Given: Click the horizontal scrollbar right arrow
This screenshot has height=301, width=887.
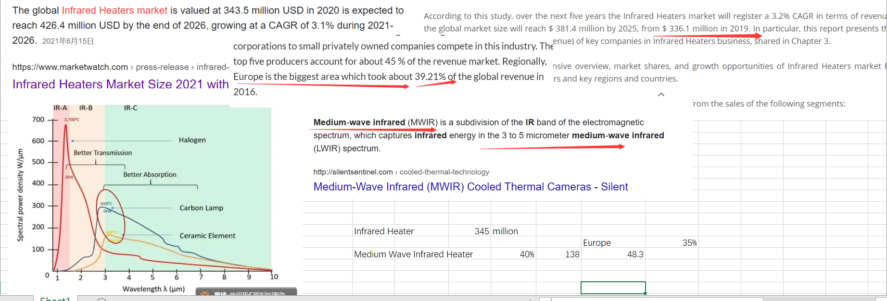Looking at the screenshot, I should pos(880,299).
